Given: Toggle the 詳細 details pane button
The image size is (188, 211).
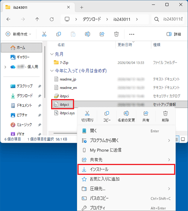Looking at the screenshot, I should [174, 34].
